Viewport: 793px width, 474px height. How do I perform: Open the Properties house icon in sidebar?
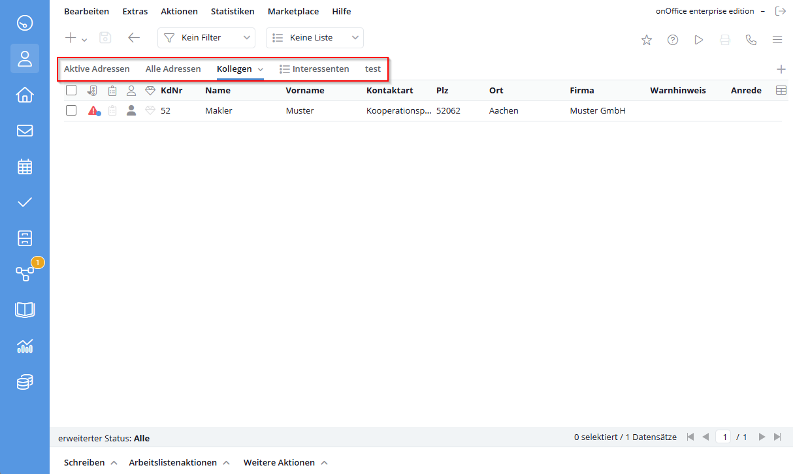25,95
